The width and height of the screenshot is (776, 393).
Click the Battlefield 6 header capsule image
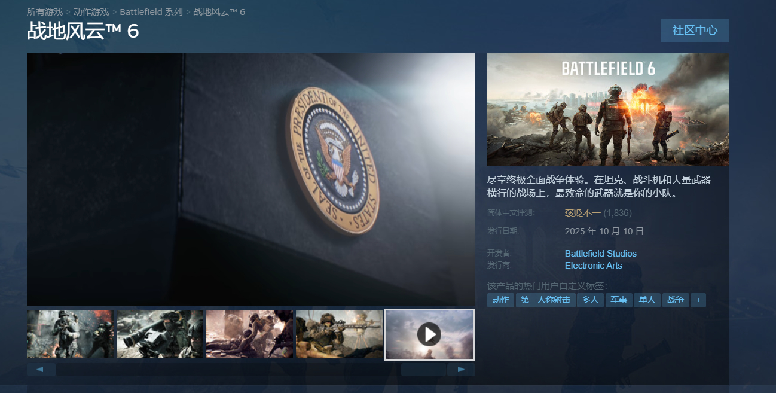(608, 109)
